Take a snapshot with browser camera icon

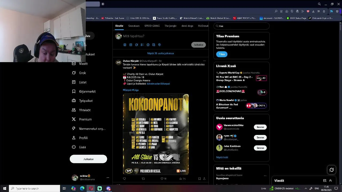[x=287, y=11]
